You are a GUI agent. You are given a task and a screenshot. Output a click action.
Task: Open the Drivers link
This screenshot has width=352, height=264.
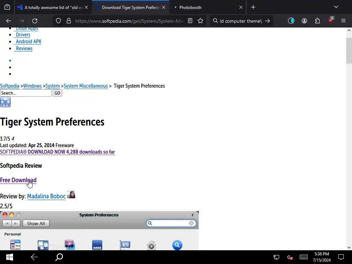[x=23, y=35]
